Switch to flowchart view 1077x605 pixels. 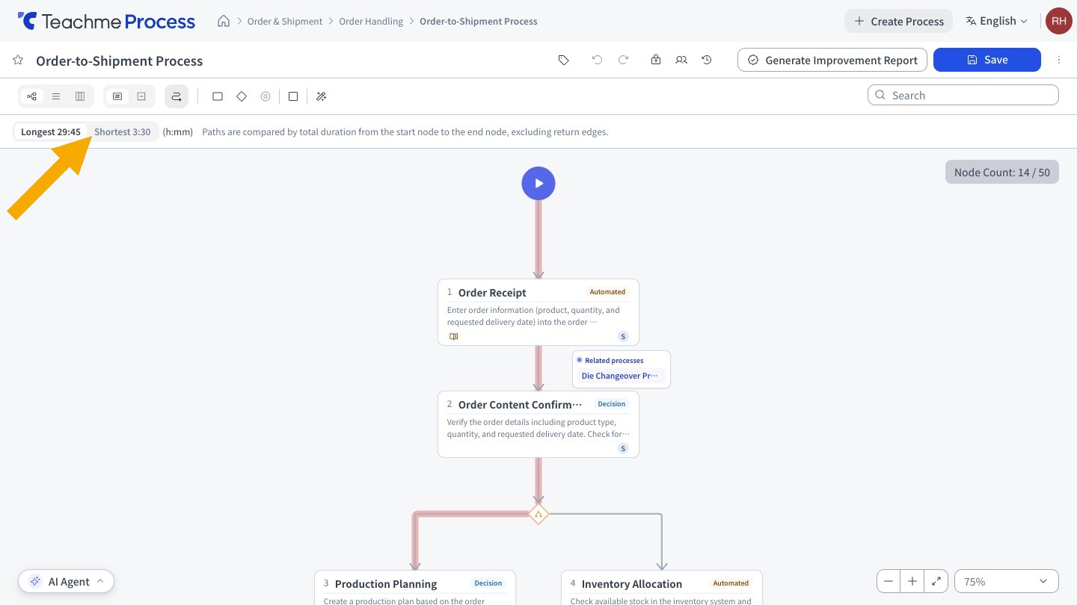coord(31,96)
